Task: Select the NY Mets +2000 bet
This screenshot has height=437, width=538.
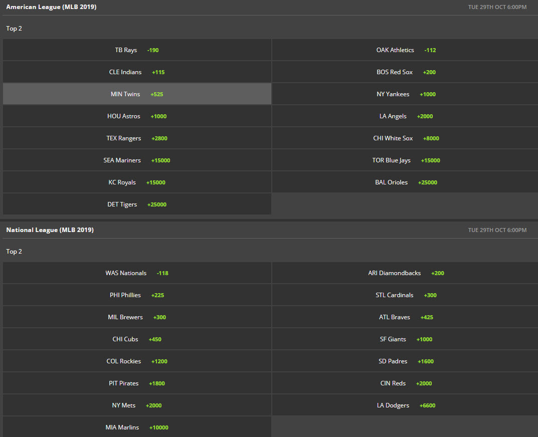Action: pos(137,405)
